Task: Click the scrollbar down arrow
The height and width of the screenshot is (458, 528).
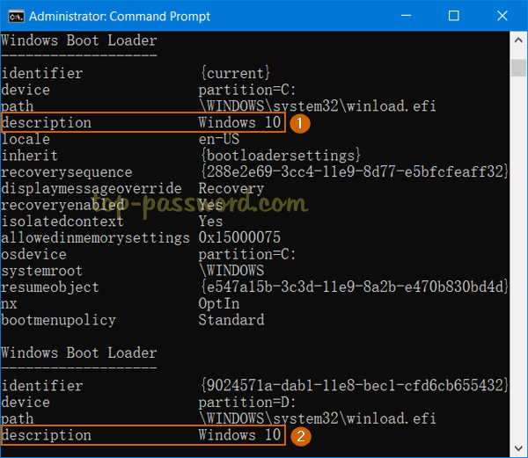Action: pos(518,449)
